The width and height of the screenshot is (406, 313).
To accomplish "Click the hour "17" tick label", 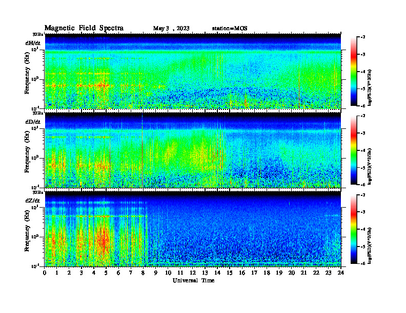I will point(254,273).
